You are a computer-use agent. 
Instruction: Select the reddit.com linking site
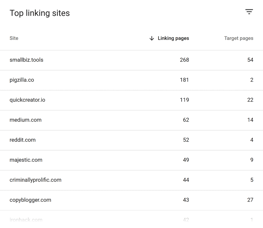point(23,140)
